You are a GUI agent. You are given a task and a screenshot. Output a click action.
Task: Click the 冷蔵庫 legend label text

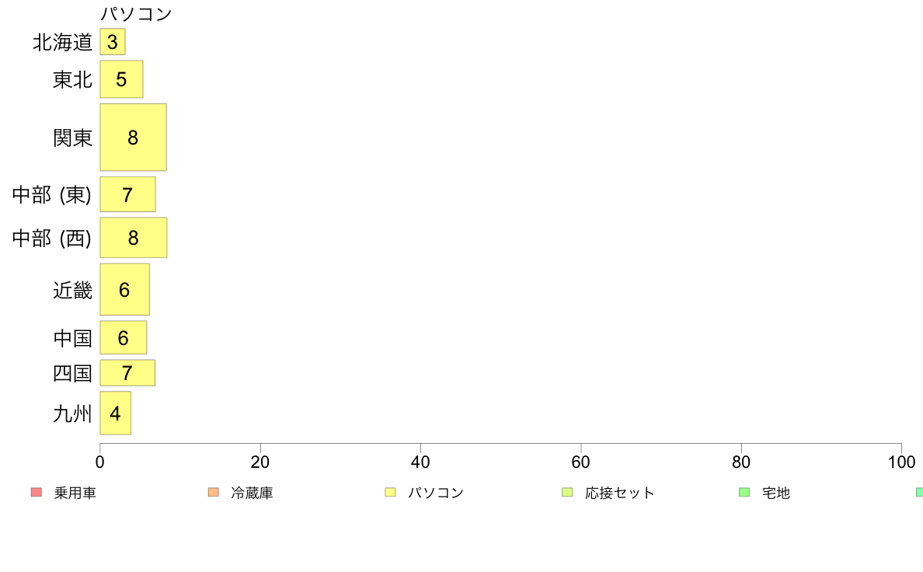pos(252,493)
